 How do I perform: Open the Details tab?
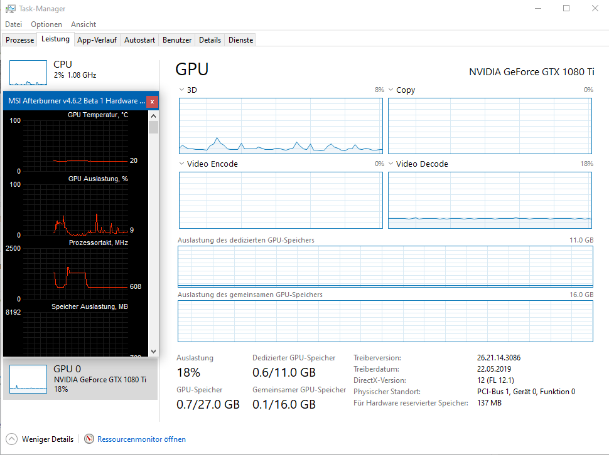(x=210, y=40)
